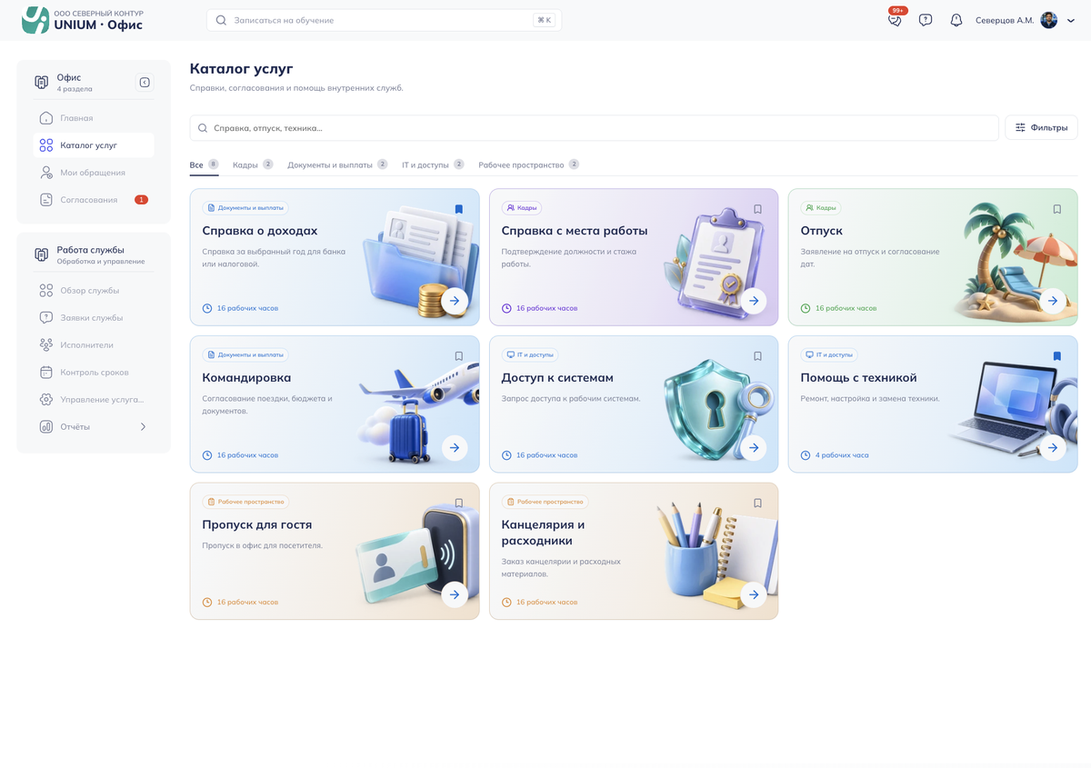The width and height of the screenshot is (1091, 768).
Task: Bookmark the Отпуск card
Action: click(1057, 209)
